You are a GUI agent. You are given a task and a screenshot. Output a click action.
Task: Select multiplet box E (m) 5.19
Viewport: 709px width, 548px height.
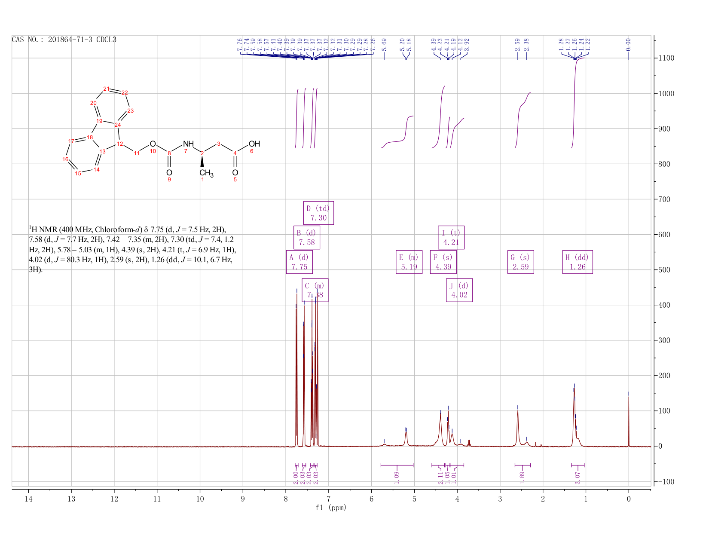(409, 262)
